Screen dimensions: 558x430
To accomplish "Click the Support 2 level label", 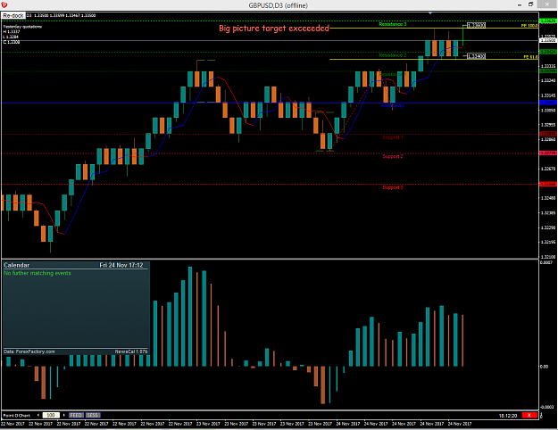I will point(393,156).
